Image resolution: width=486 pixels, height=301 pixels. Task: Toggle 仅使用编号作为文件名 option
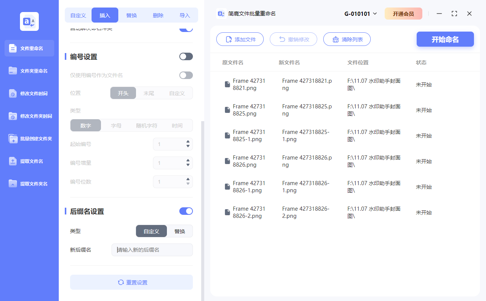pos(186,75)
